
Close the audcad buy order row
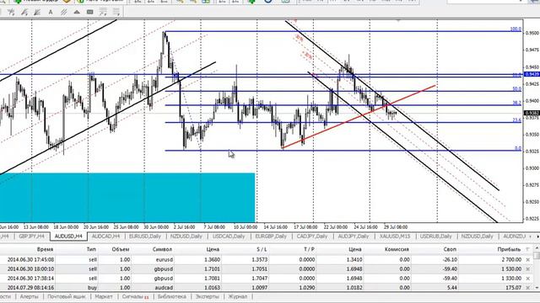coord(528,288)
